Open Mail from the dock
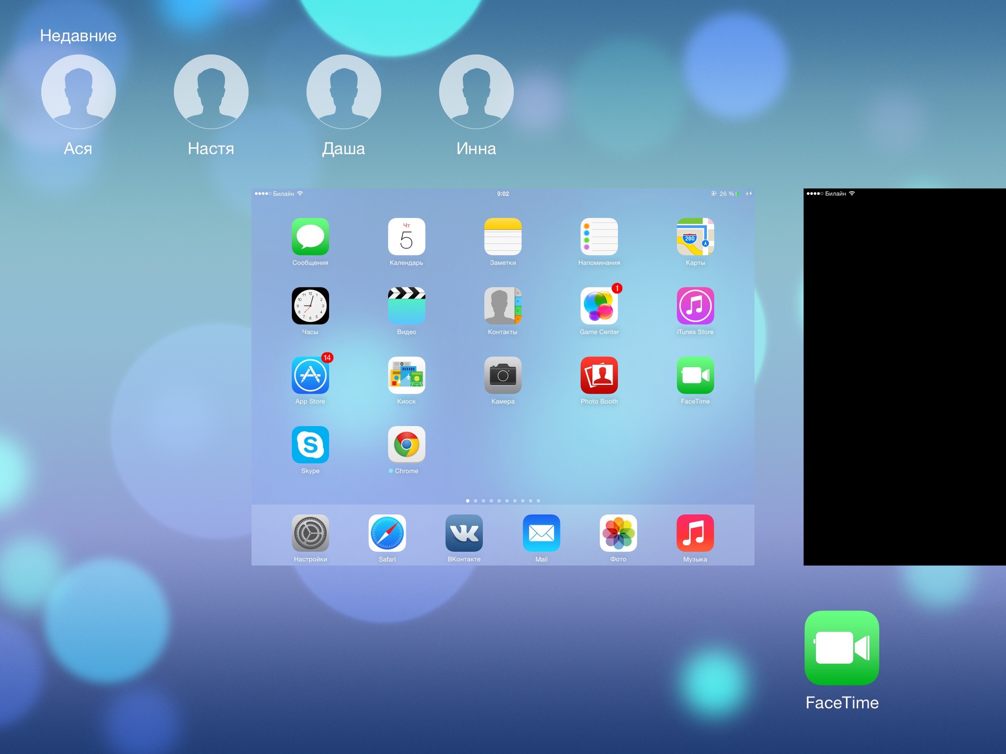 pyautogui.click(x=541, y=534)
